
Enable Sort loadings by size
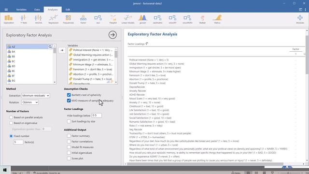click(69, 121)
